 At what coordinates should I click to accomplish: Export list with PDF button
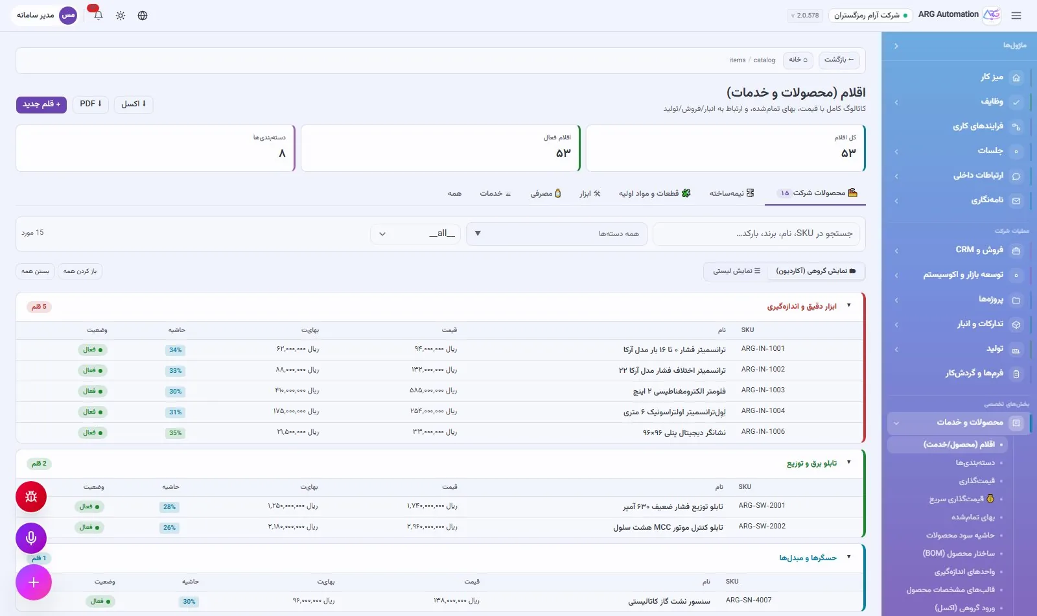(x=90, y=104)
